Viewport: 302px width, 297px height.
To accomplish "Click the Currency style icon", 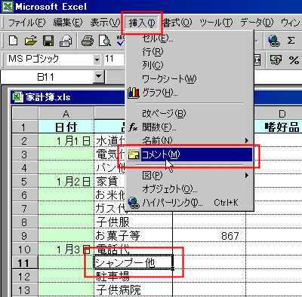I will 276,60.
